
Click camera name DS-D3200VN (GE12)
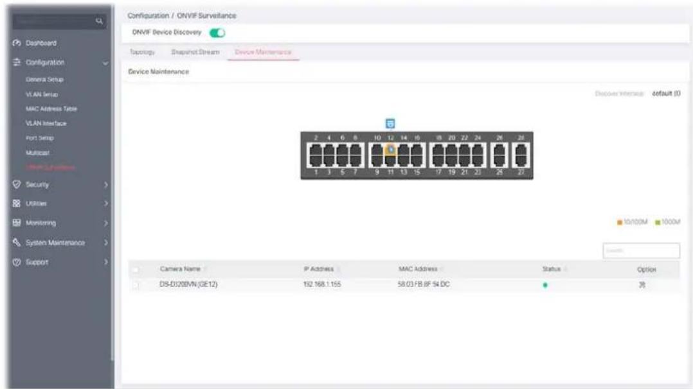click(188, 284)
